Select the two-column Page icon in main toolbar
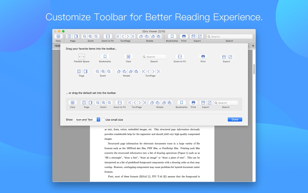This screenshot has height=193, width=308. 69,36
